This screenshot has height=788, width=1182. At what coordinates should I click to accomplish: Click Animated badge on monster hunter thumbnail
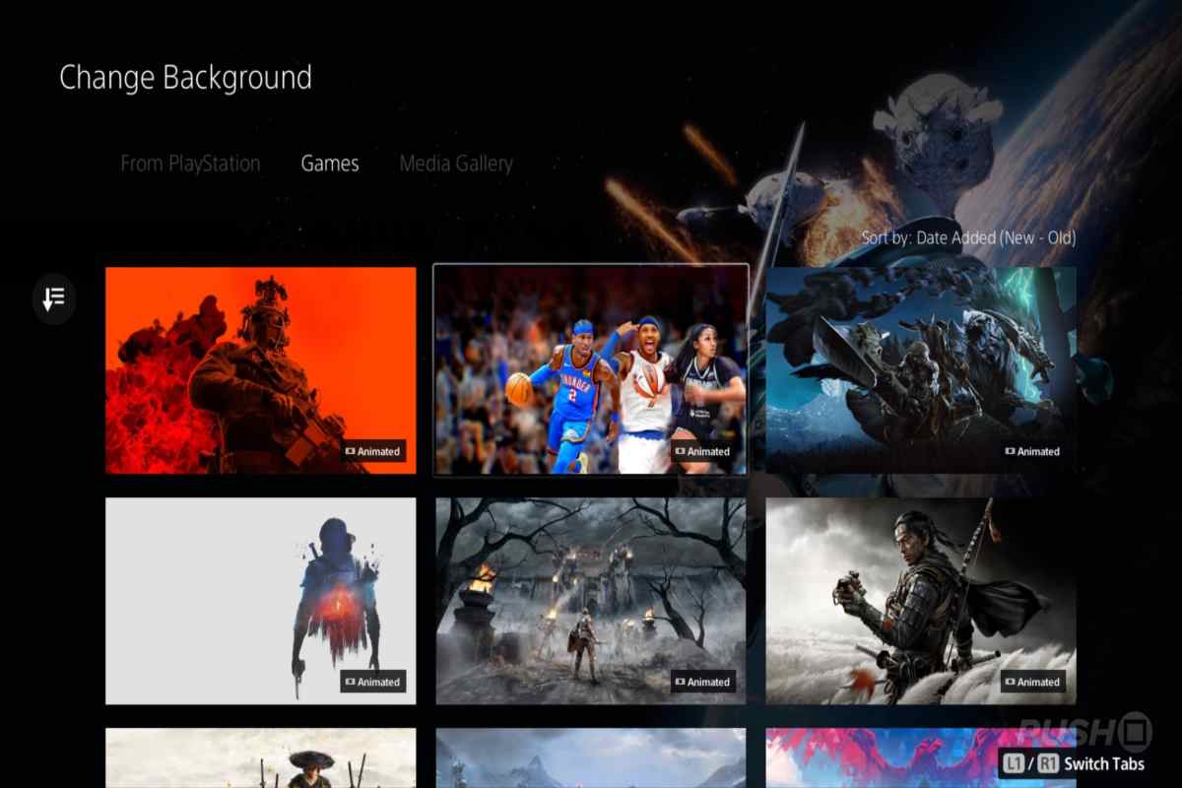click(1033, 451)
